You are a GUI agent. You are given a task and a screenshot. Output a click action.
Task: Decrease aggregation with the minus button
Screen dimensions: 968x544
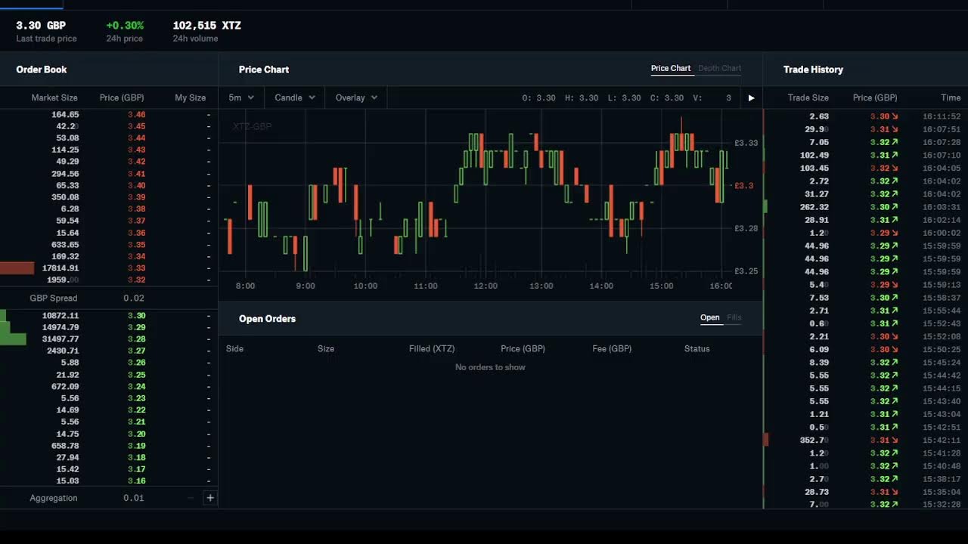(191, 498)
